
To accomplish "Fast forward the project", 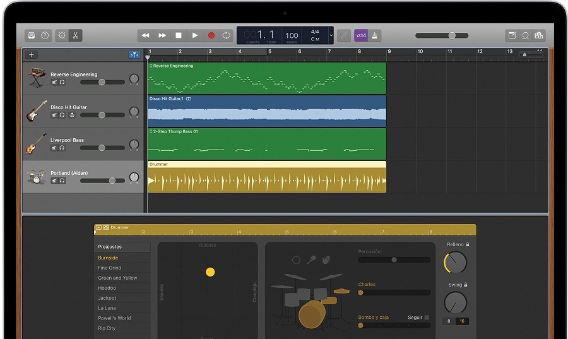I will pos(162,35).
